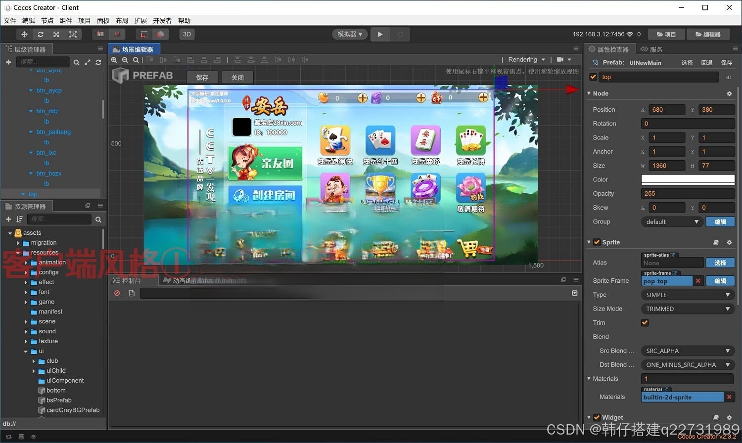
Task: Select the scale tool in top toolbar
Action: [x=56, y=34]
